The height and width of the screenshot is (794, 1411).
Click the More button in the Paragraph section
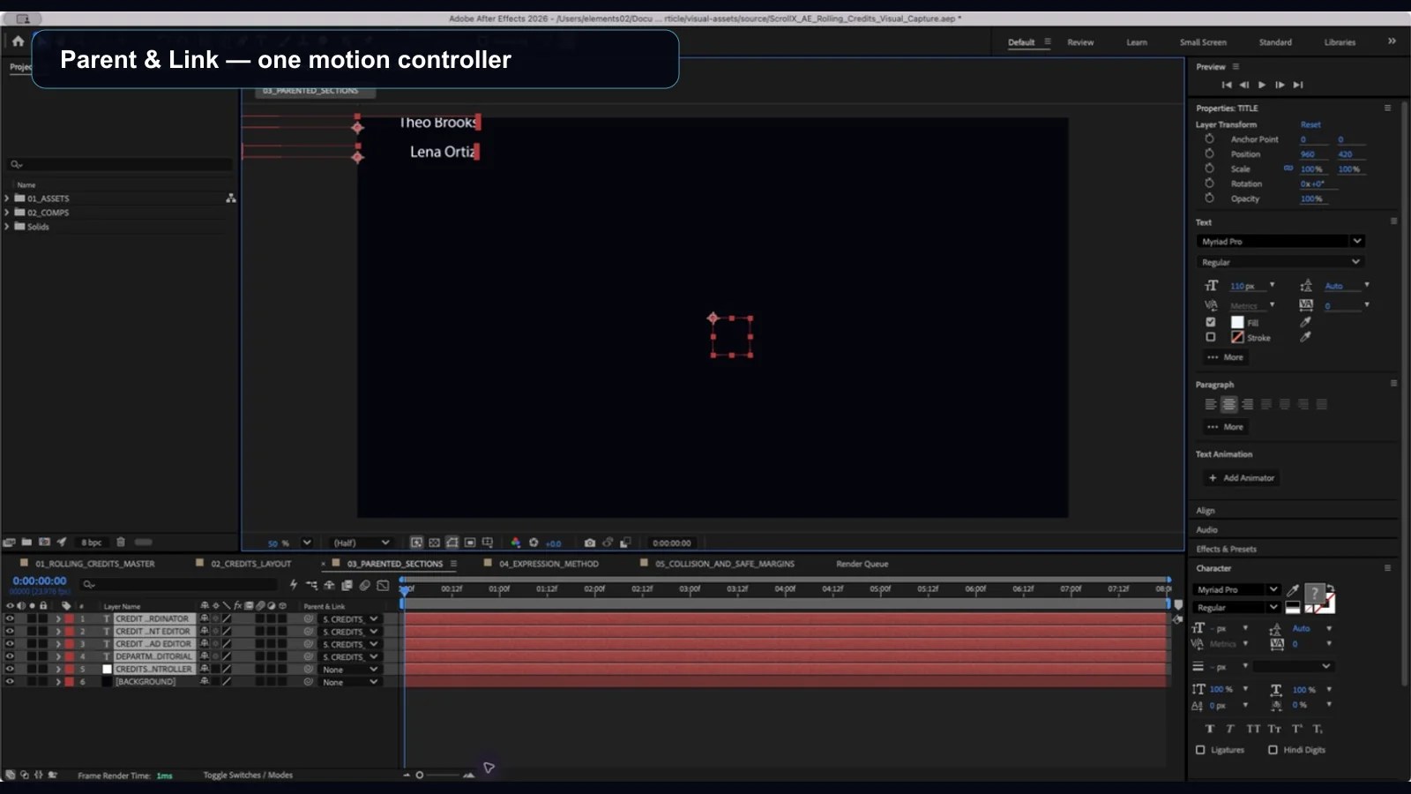click(1226, 427)
